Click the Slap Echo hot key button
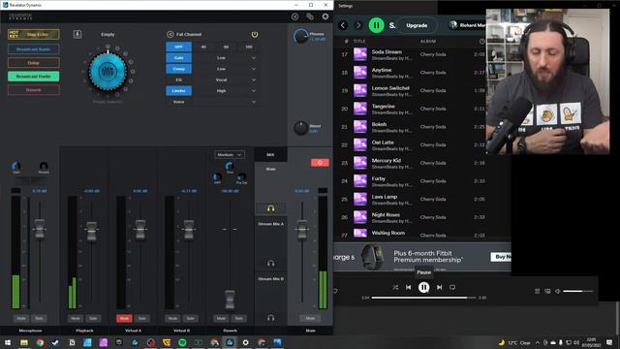 pyautogui.click(x=34, y=35)
